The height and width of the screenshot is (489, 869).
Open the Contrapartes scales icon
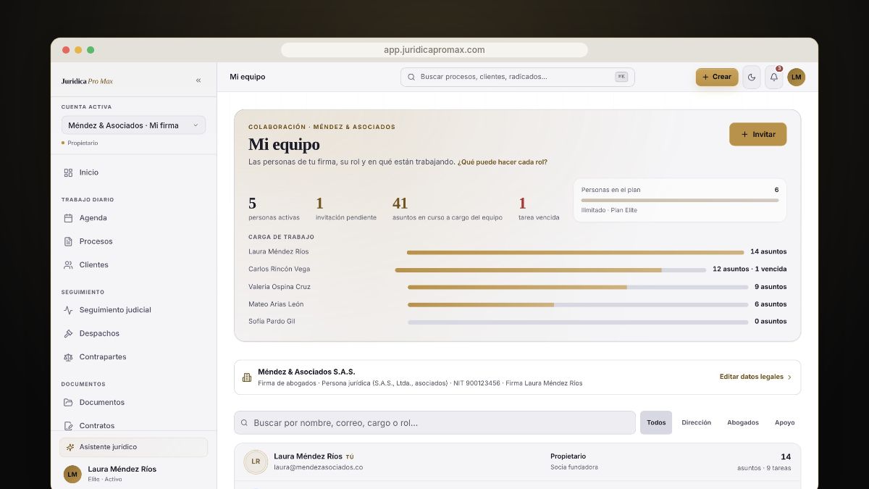[68, 357]
